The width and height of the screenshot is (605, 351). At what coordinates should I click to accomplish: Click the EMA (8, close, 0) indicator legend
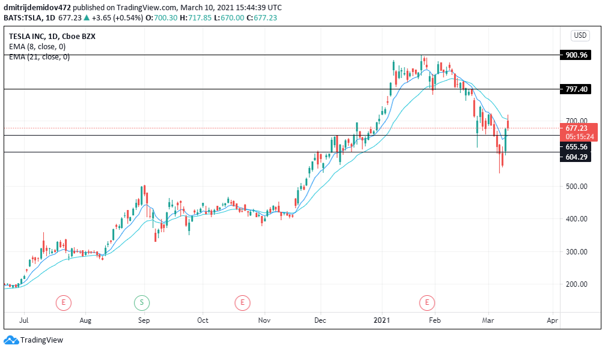tap(37, 47)
